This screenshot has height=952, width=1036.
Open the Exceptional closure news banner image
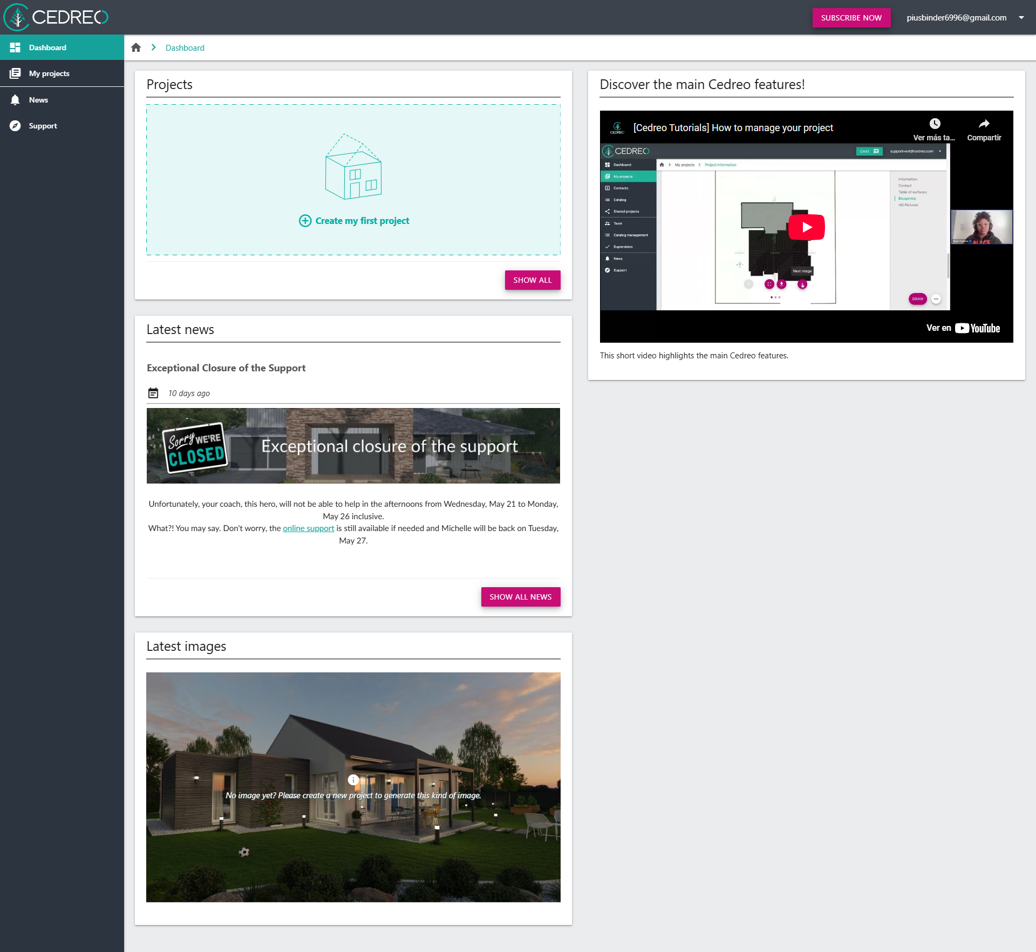tap(353, 446)
